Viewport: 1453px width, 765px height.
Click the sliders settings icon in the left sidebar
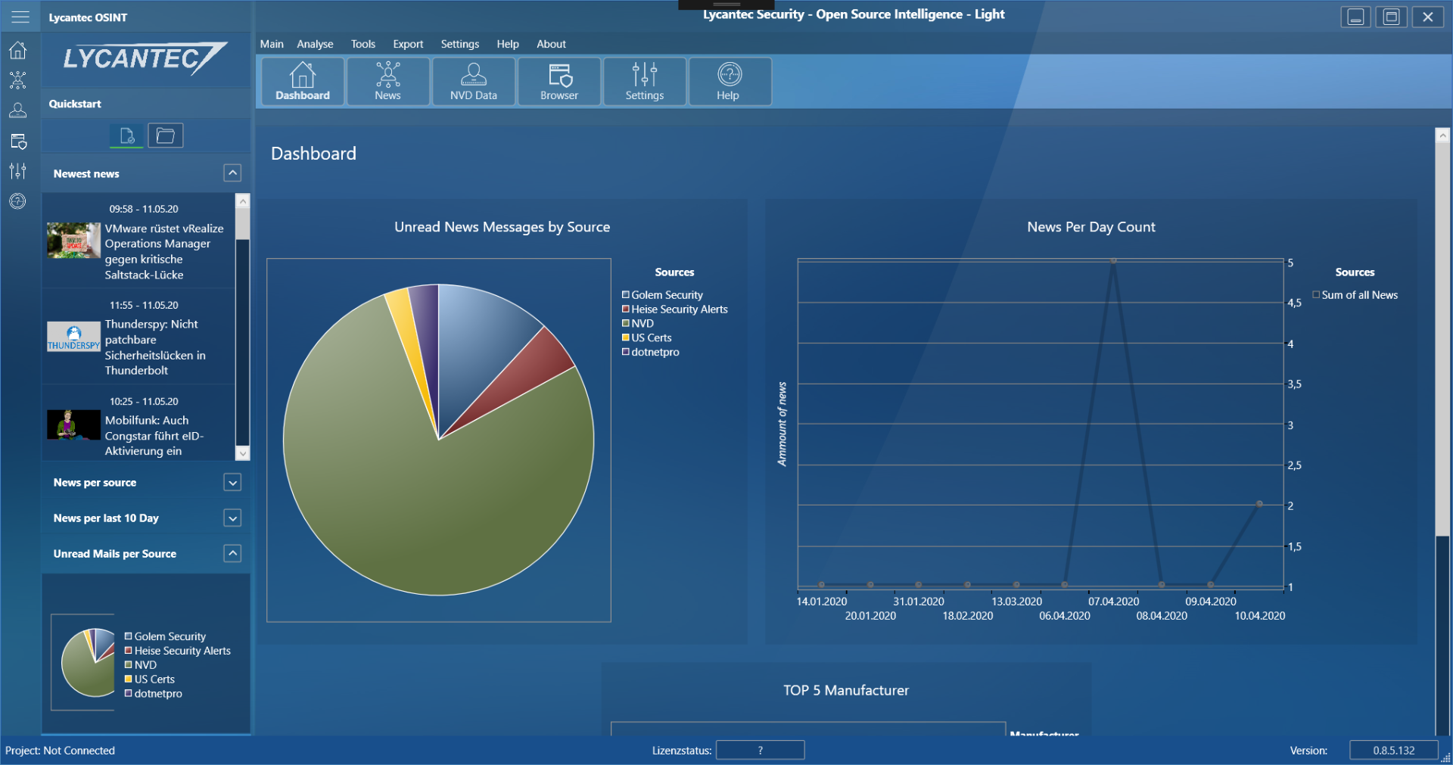(x=18, y=171)
